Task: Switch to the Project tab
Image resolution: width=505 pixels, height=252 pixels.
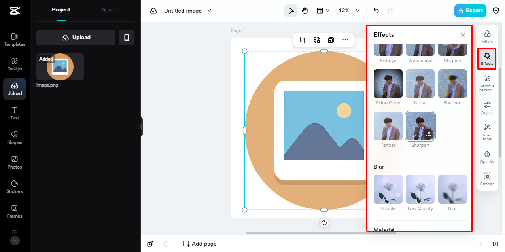Action: pos(61,9)
